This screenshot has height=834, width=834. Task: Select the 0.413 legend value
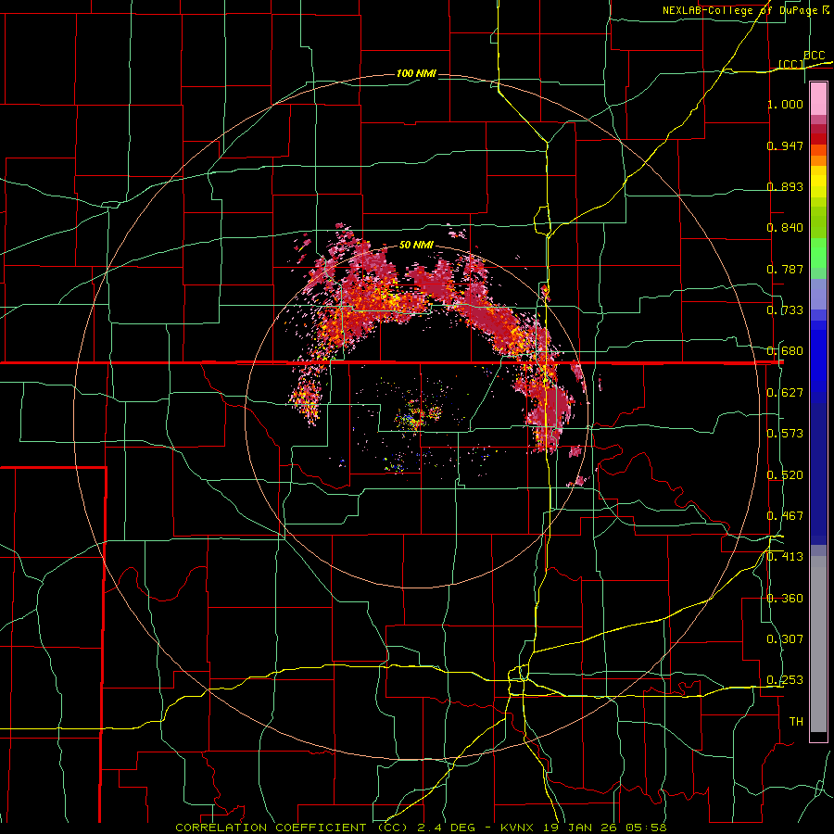[785, 557]
